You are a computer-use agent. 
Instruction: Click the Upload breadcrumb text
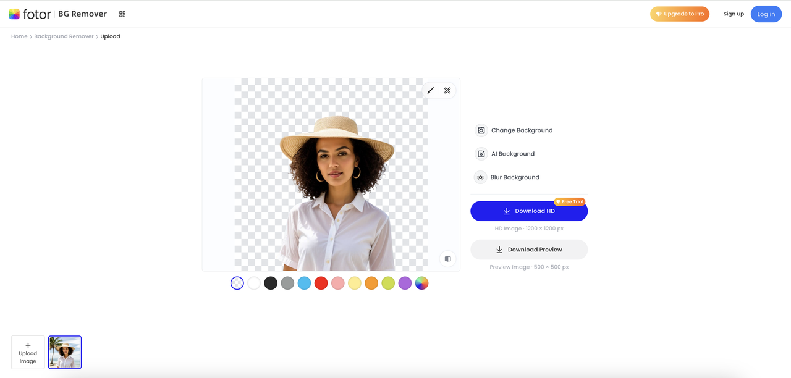(x=110, y=36)
